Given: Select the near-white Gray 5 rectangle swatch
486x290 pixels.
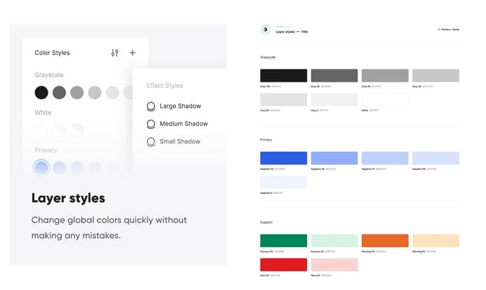Looking at the screenshot, I should tap(334, 99).
